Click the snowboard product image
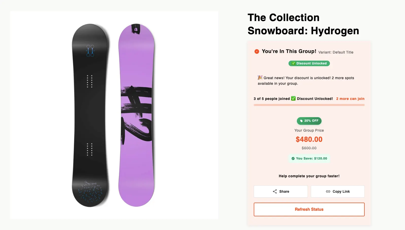Viewport: 405px width, 230px height. [x=114, y=114]
